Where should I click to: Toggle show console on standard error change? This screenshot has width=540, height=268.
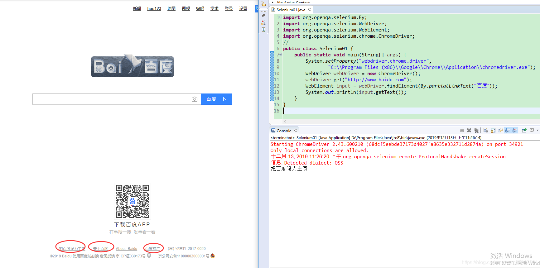[515, 131]
